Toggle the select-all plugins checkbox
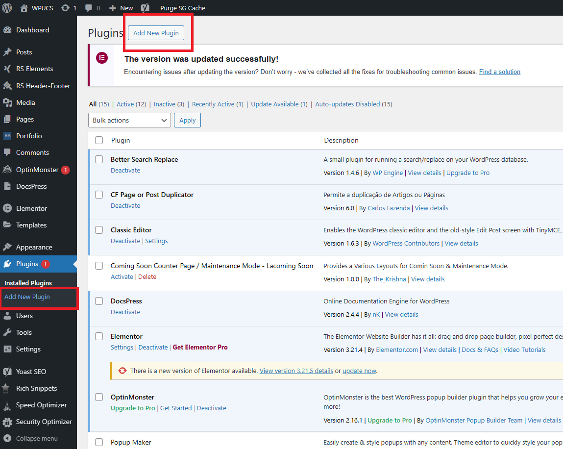563x449 pixels. tap(99, 141)
